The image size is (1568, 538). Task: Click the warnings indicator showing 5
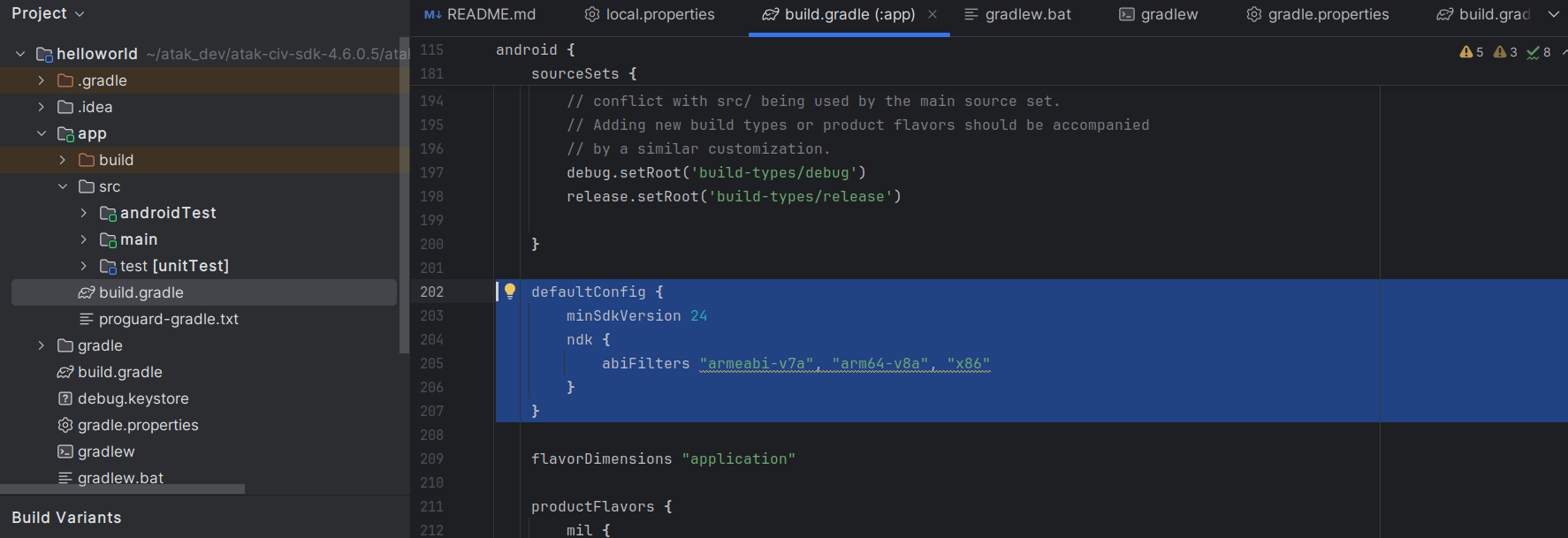pos(1472,52)
